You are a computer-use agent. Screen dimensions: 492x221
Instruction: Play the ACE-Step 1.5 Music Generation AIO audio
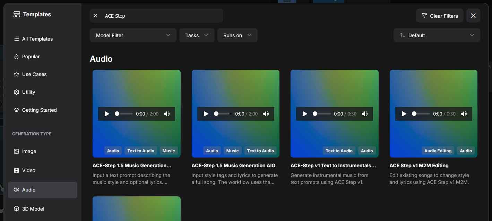click(206, 114)
